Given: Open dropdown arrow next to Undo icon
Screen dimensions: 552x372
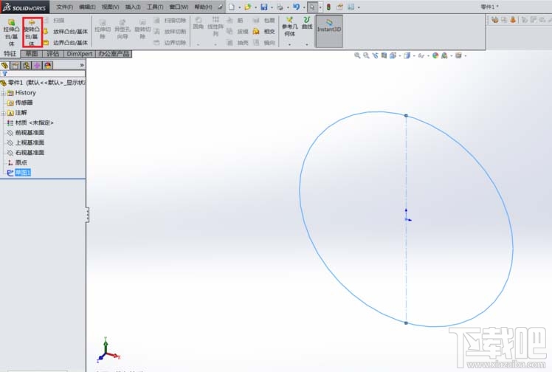Looking at the screenshot, I should [304, 7].
